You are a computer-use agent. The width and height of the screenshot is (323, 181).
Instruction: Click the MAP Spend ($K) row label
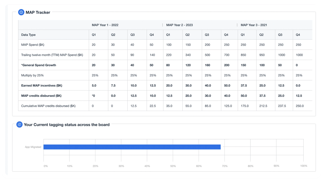[33, 45]
